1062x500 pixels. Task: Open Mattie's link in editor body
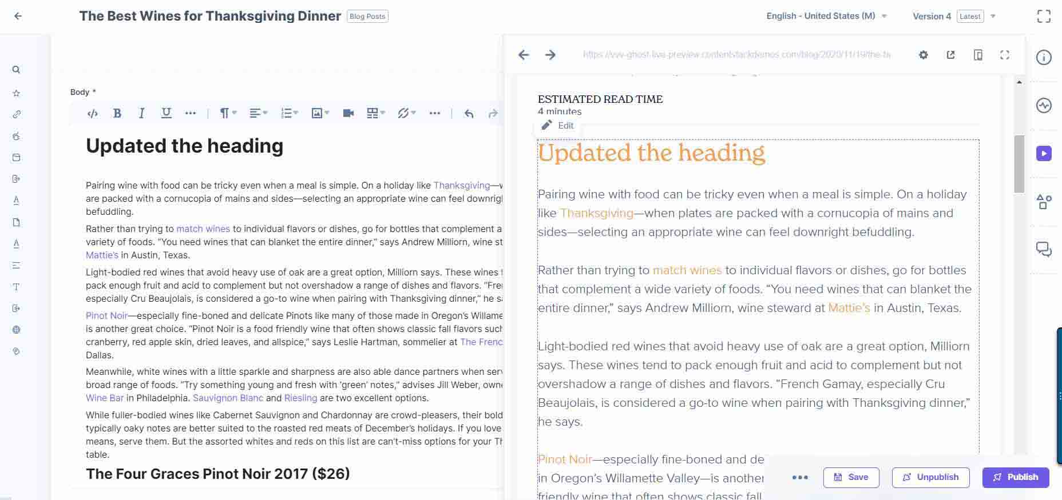tap(102, 255)
